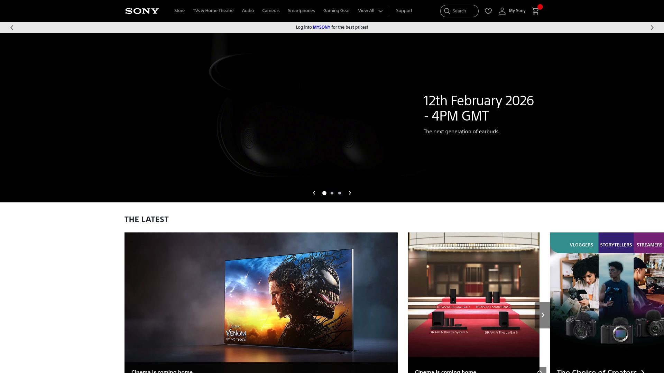Click 'The next generation of earbuds.' text
Viewport: 664px width, 373px height.
point(462,132)
